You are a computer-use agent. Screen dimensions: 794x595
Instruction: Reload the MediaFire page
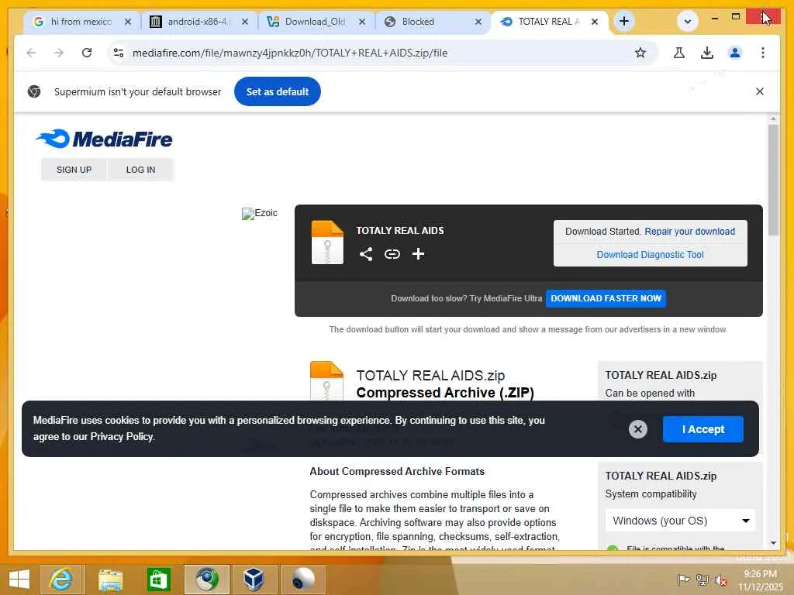point(87,53)
